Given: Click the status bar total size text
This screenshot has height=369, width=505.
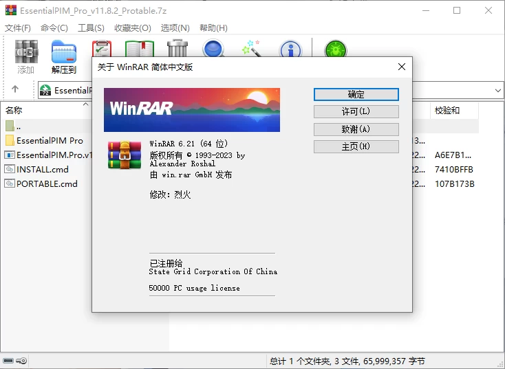Looking at the screenshot, I should 347,361.
